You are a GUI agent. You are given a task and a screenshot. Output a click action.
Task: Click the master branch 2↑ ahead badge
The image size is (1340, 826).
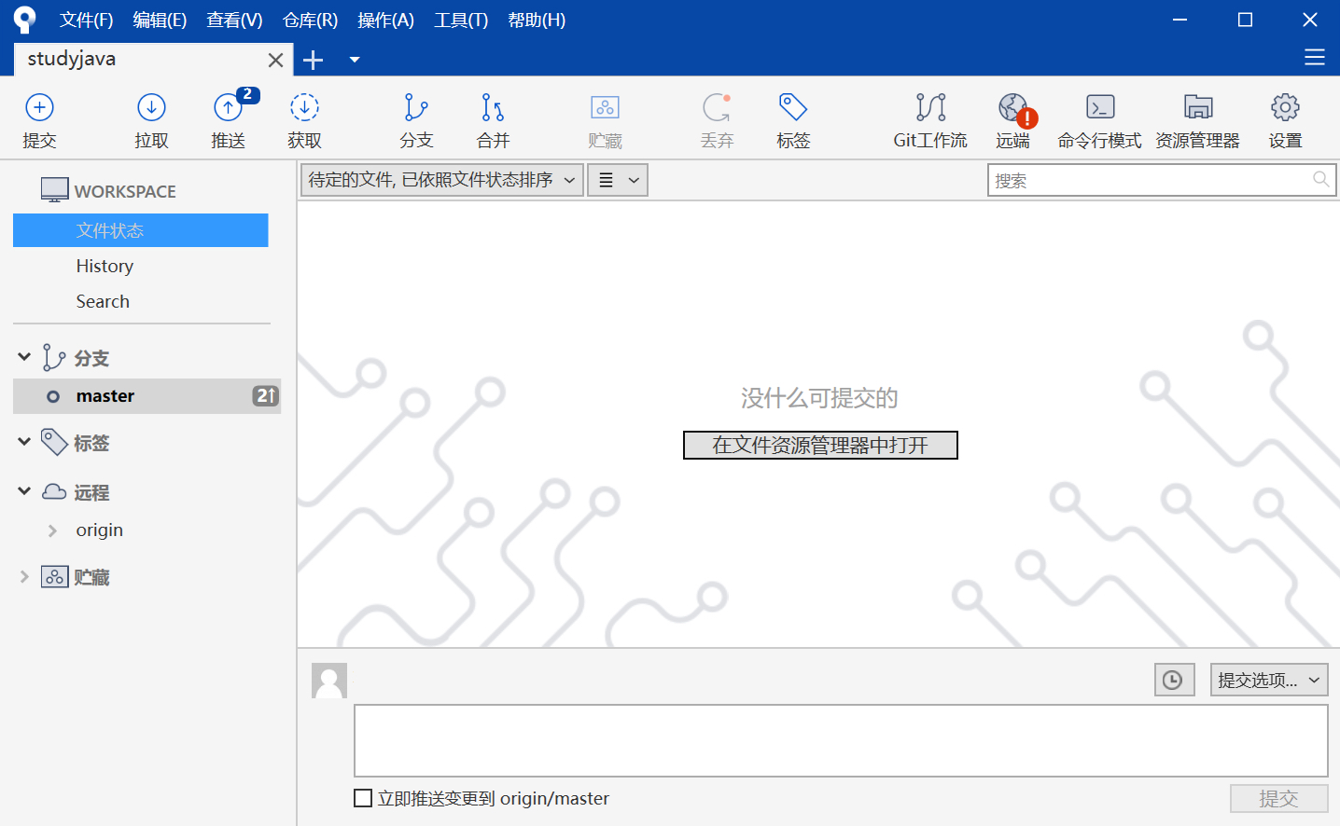coord(266,396)
